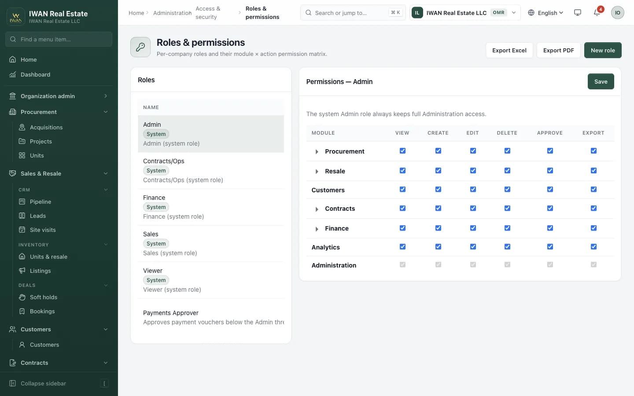Click the Search or jump to field

tap(353, 13)
